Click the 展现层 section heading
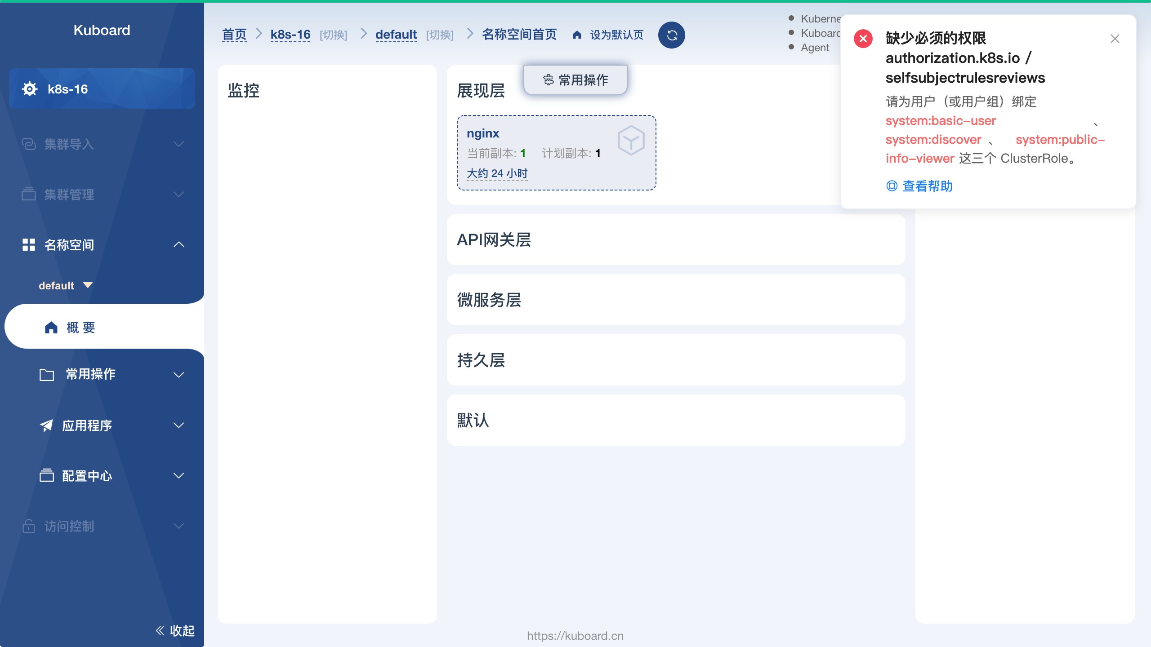Screen dimensions: 1151x647 [481, 90]
